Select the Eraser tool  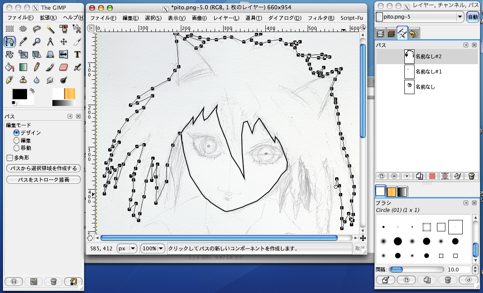[x=64, y=67]
